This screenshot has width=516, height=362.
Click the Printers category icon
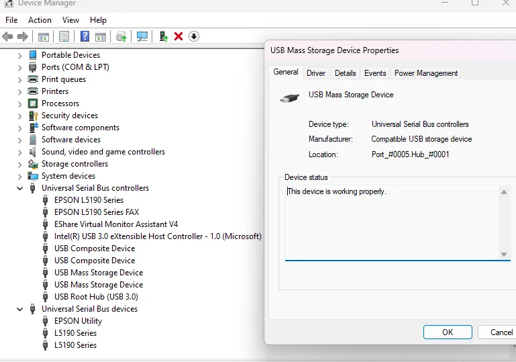click(x=33, y=91)
